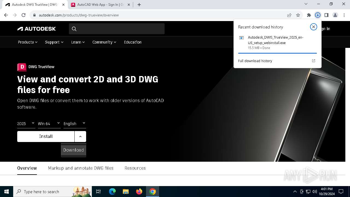Open Chrome extensions puzzle icon

(309, 15)
